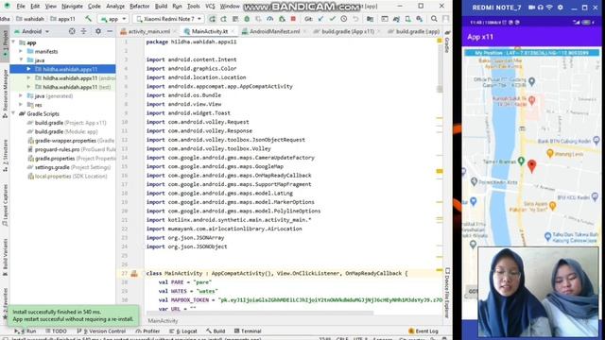
Task: Click the editor horizontal scrollbar
Action: [x=260, y=313]
